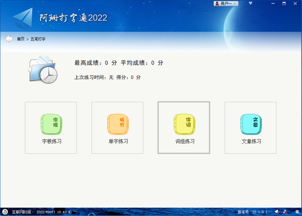The image size is (302, 216).
Task: Click the speaker sound icon in status bar
Action: coord(276,211)
